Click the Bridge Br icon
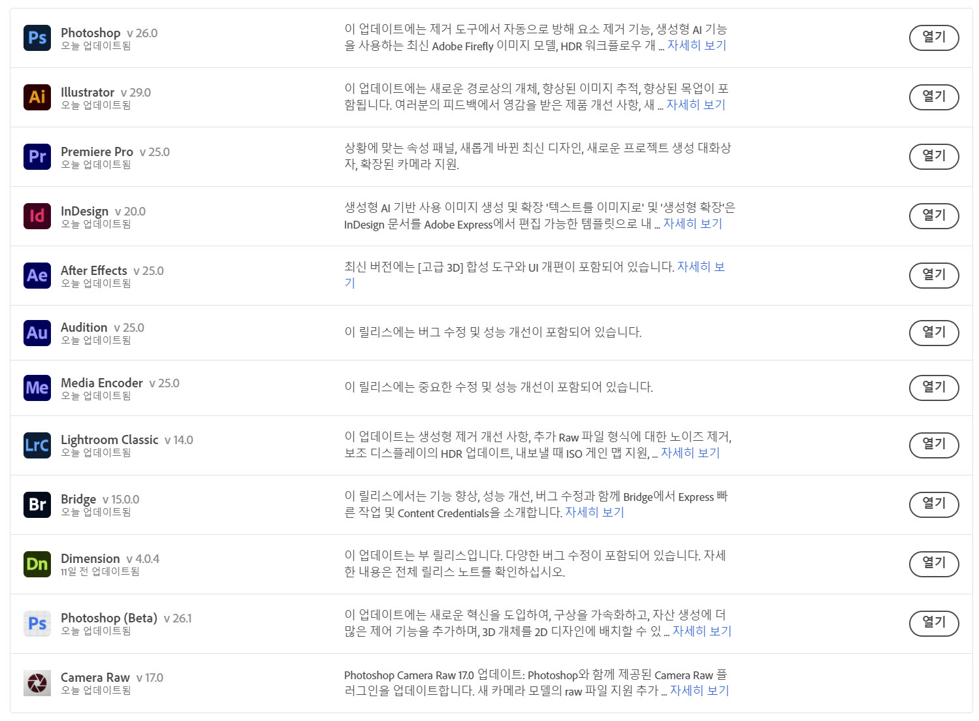This screenshot has height=721, width=979. click(x=37, y=505)
